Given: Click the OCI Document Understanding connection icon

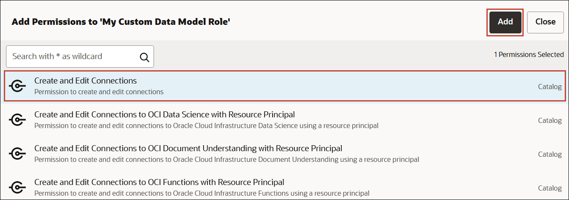Looking at the screenshot, I should click(x=17, y=154).
